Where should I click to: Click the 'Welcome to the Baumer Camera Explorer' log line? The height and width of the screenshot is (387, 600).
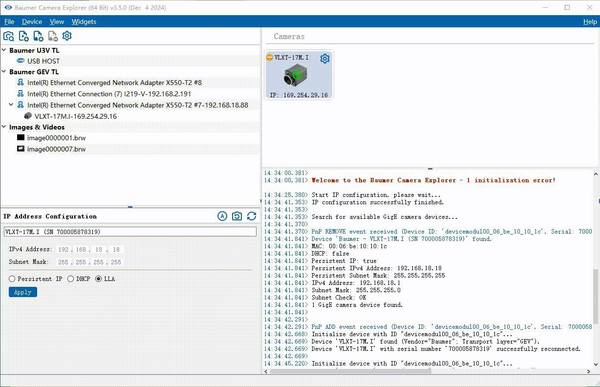[433, 180]
